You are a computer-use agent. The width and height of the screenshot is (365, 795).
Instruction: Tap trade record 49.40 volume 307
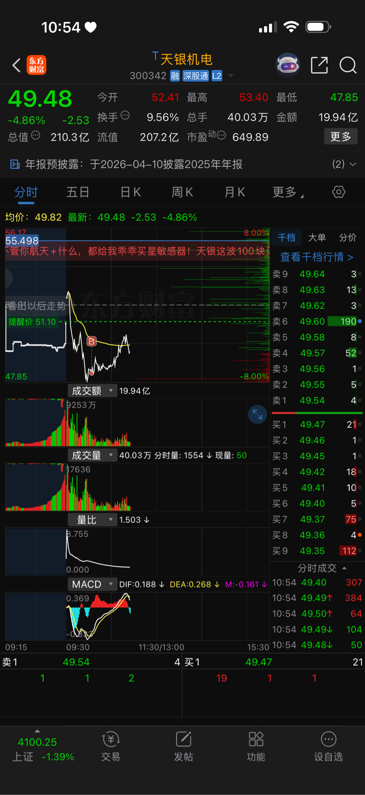click(x=317, y=583)
